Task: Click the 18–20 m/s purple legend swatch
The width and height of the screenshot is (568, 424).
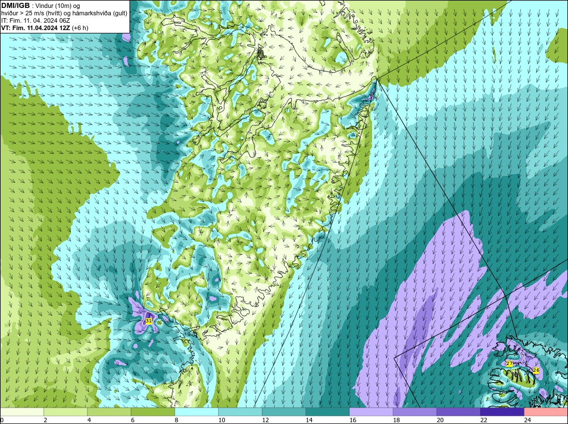Action: coord(415,412)
